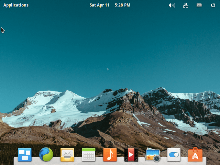The width and height of the screenshot is (220, 165).
Task: Open the Mail envelope app
Action: click(x=67, y=155)
